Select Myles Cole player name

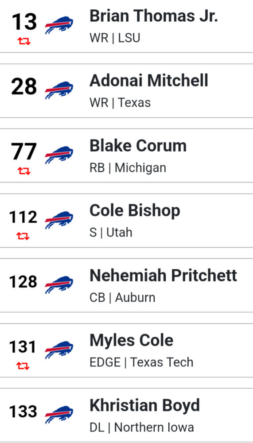coord(132,341)
